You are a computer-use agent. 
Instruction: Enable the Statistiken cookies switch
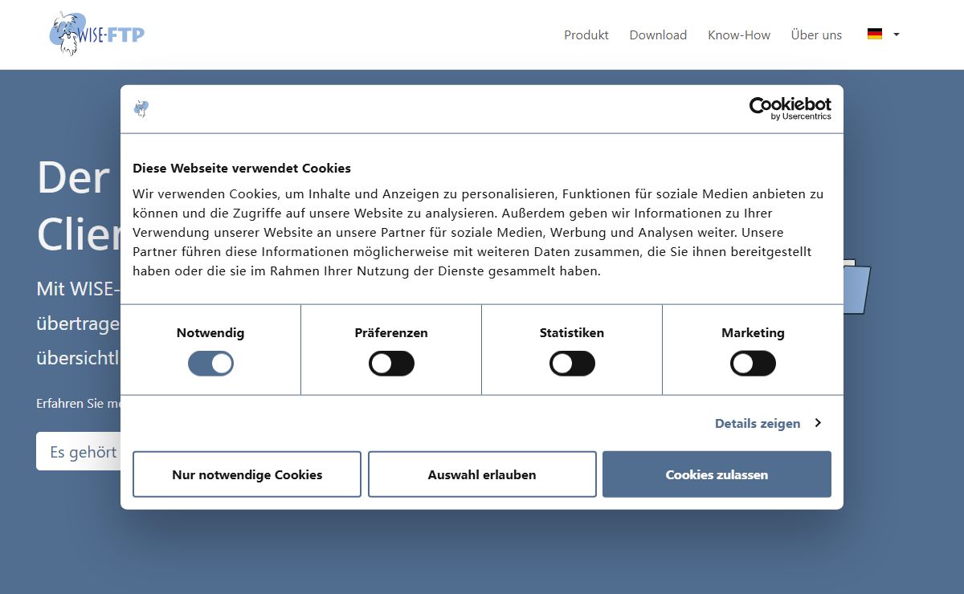pos(572,364)
